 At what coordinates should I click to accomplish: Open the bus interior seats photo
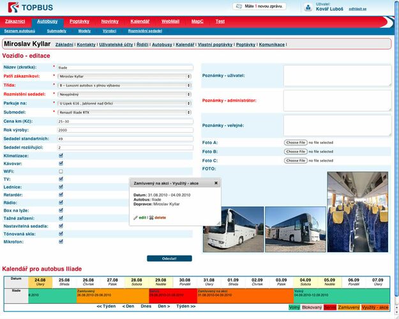358,212
